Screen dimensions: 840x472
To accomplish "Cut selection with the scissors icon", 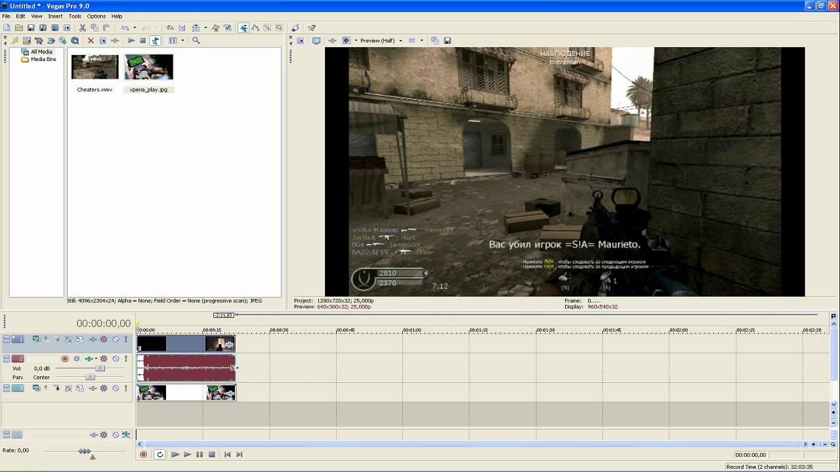I will coord(83,28).
